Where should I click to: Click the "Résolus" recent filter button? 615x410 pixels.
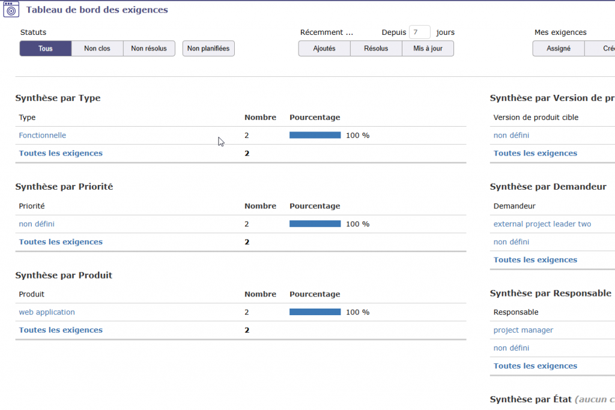(x=376, y=48)
